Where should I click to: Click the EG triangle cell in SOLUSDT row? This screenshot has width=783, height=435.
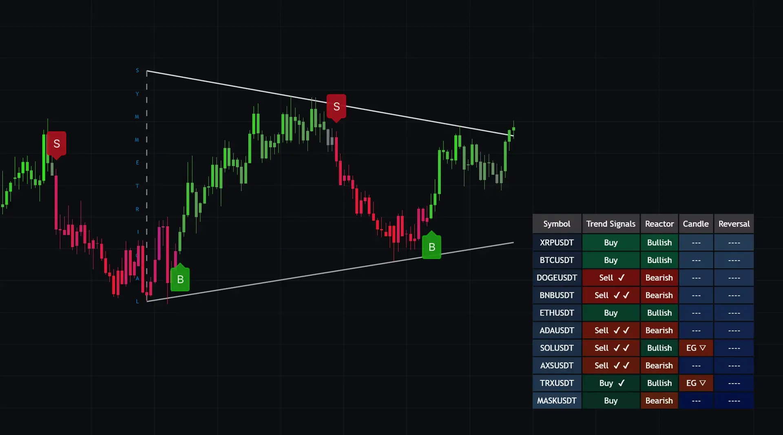[696, 348]
